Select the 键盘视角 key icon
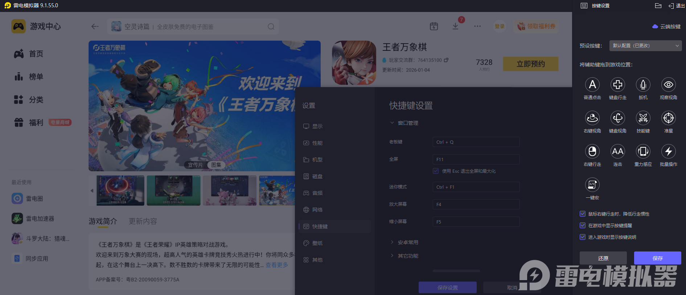Viewport: 686px width, 295px height. pyautogui.click(x=618, y=118)
